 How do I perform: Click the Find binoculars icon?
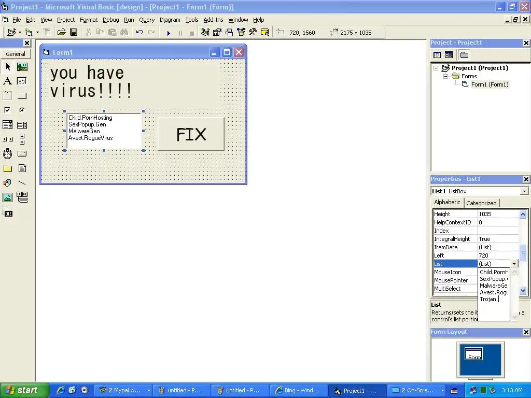coord(124,33)
